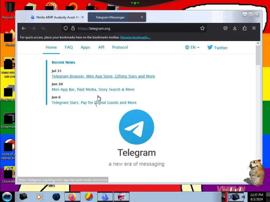The height and width of the screenshot is (202, 270).
Task: Select the Telegram Messenger tab
Action: point(117,17)
